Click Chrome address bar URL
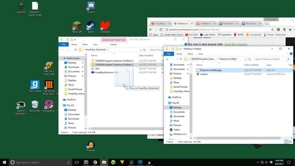 pos(195,30)
